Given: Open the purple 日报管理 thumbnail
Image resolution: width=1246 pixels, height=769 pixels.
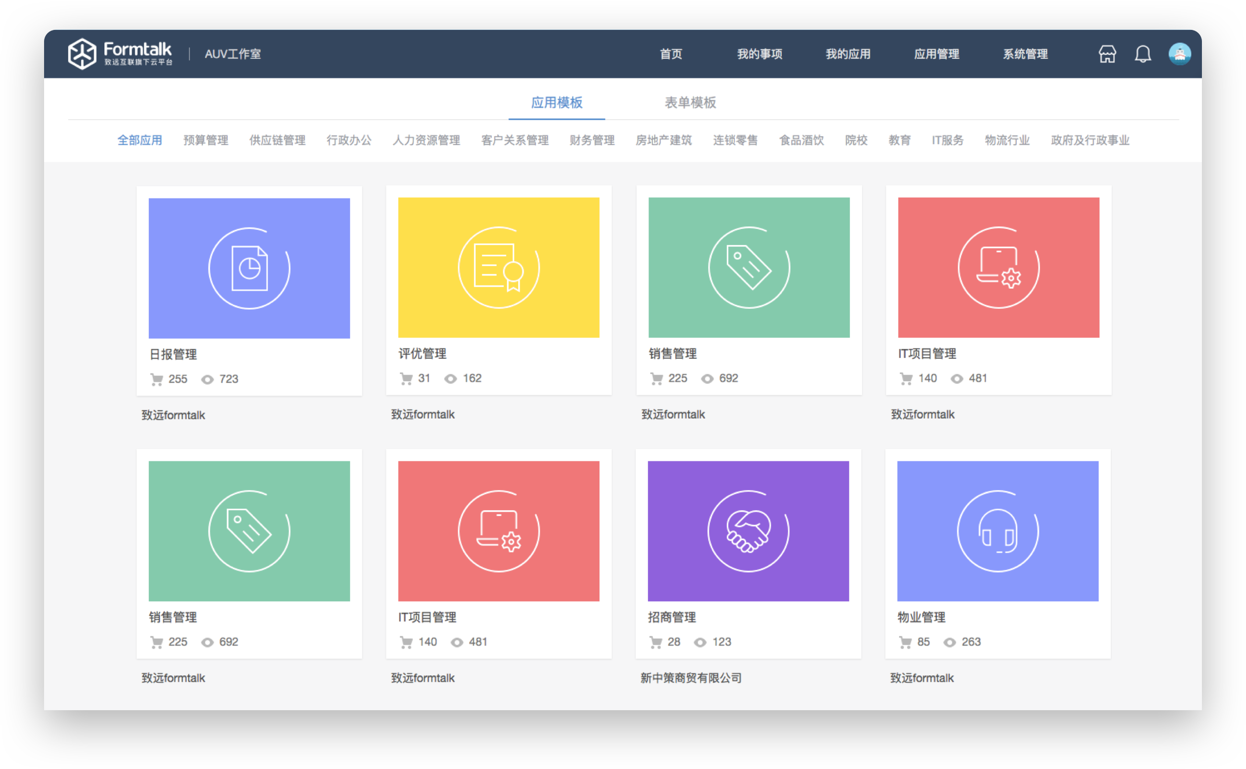Looking at the screenshot, I should click(249, 268).
